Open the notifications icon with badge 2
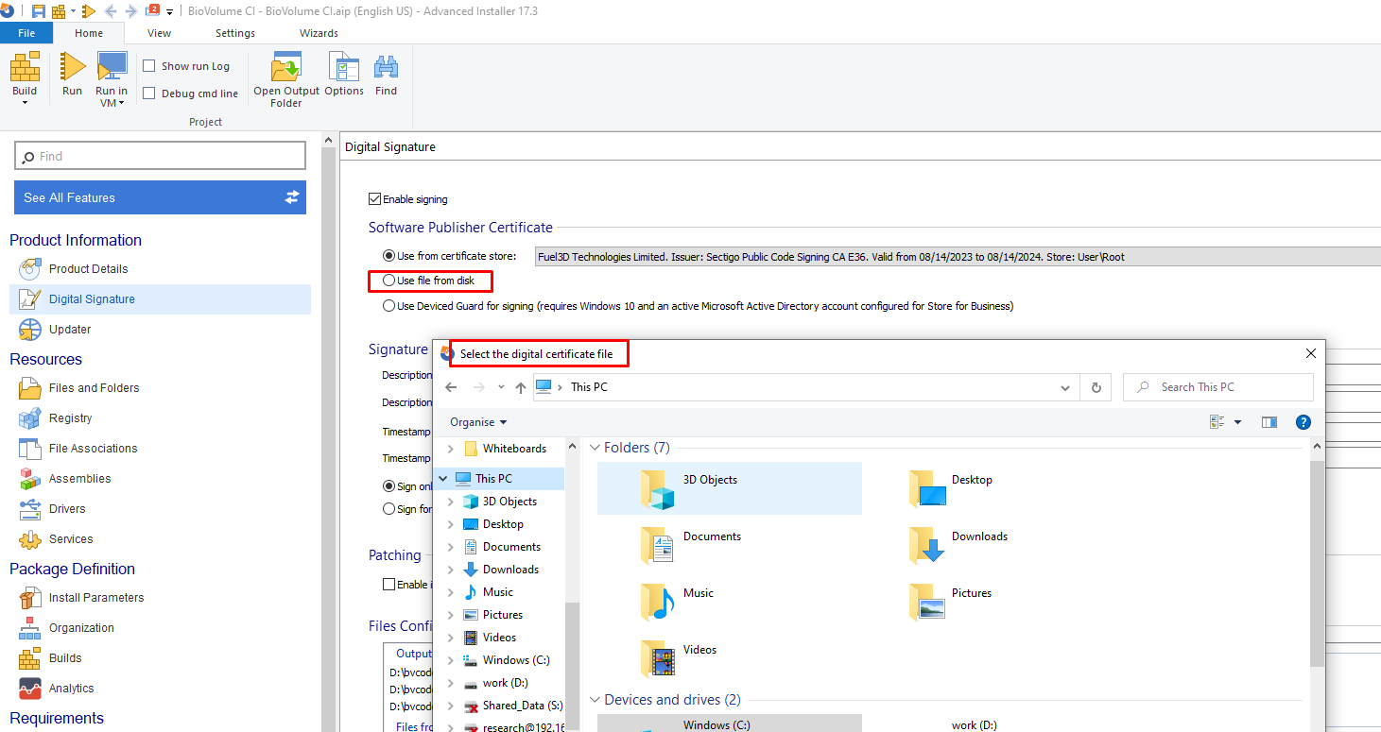Image resolution: width=1381 pixels, height=732 pixels. [151, 10]
